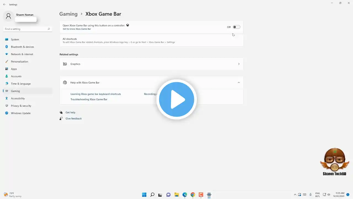Show hidden system tray icons
The height and width of the screenshot is (199, 353).
(295, 195)
